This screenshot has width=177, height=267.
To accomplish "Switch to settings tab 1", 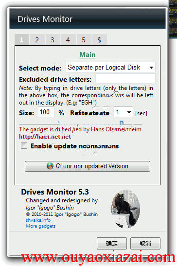I will (22, 40).
